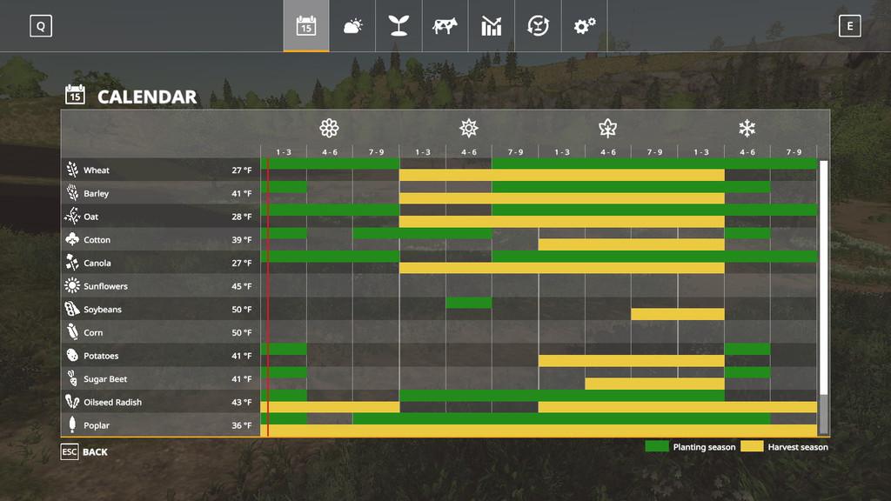Click the calendar list vertical scrollbar
Image resolution: width=891 pixels, height=501 pixels.
click(x=823, y=296)
